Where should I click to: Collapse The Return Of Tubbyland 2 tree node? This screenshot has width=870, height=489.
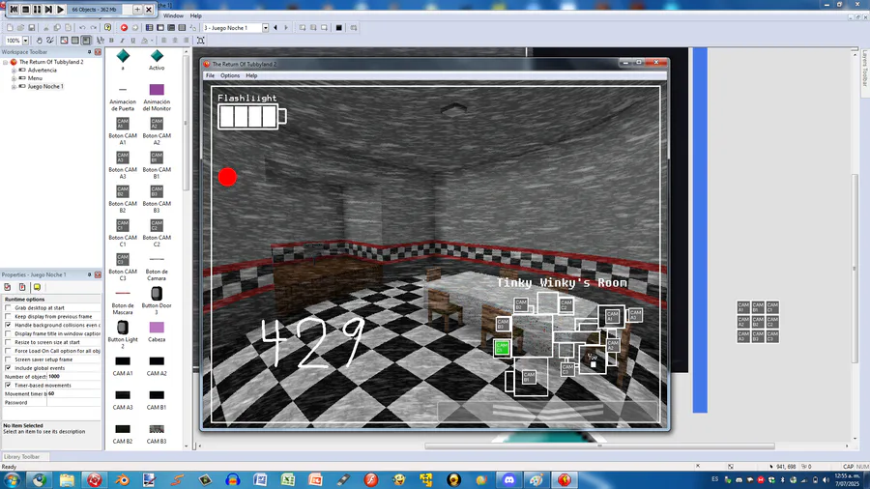click(x=6, y=62)
